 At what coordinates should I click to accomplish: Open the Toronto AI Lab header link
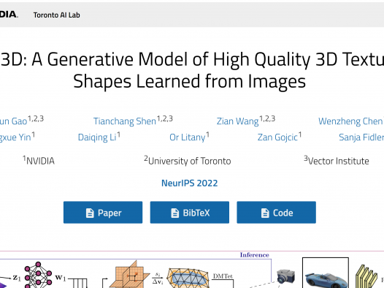[56, 15]
